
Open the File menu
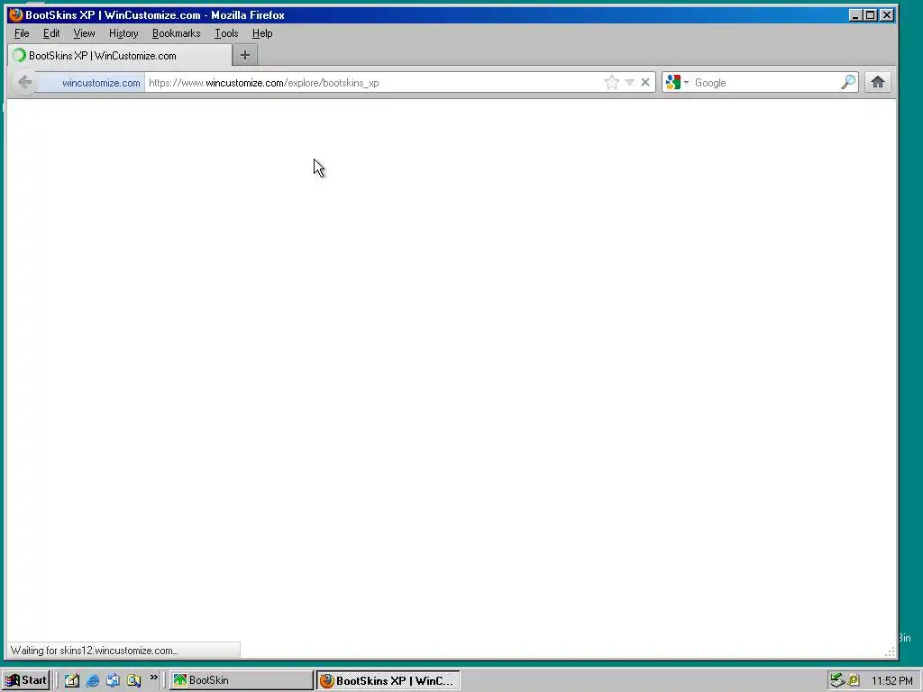(x=22, y=33)
